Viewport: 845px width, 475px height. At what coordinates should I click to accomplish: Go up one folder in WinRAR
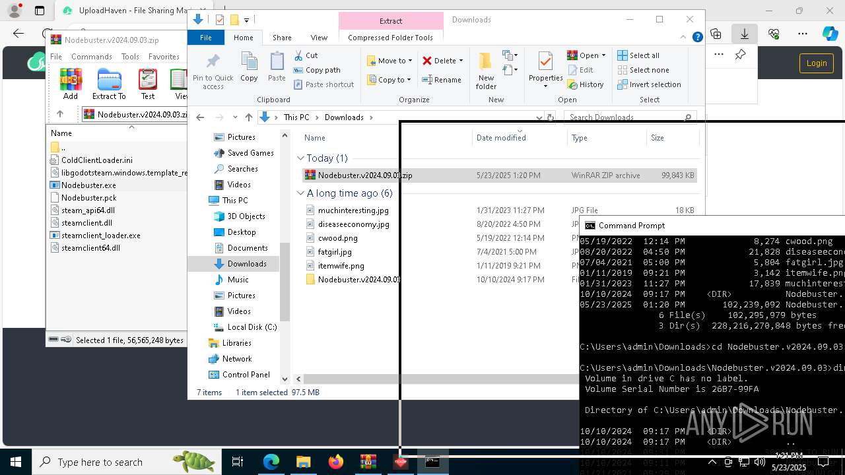click(60, 114)
